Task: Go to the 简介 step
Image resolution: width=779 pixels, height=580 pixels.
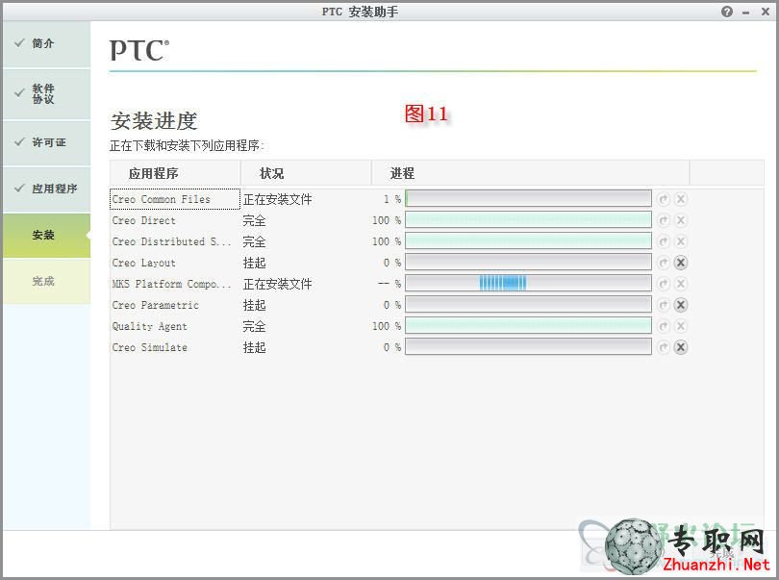Action: click(47, 43)
